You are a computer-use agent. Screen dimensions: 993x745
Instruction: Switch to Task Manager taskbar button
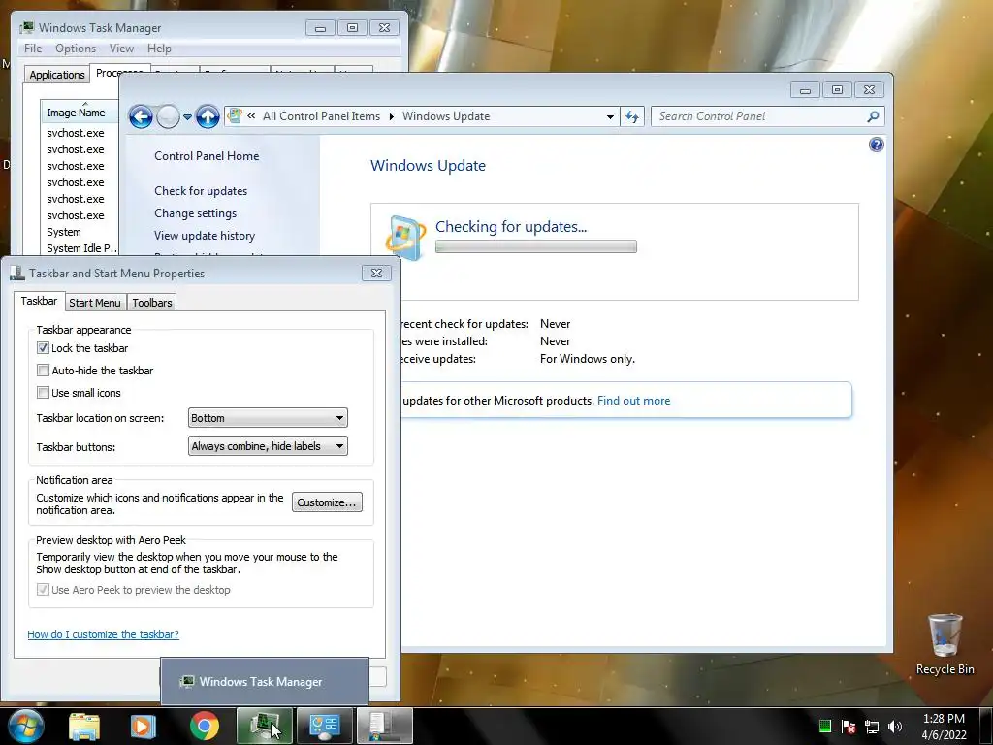[265, 726]
